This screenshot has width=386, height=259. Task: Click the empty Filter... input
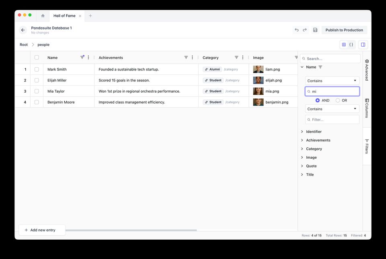332,120
